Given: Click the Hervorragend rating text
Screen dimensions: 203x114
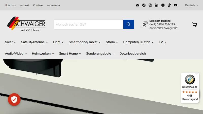Looking at the screenshot, I should [190, 99].
